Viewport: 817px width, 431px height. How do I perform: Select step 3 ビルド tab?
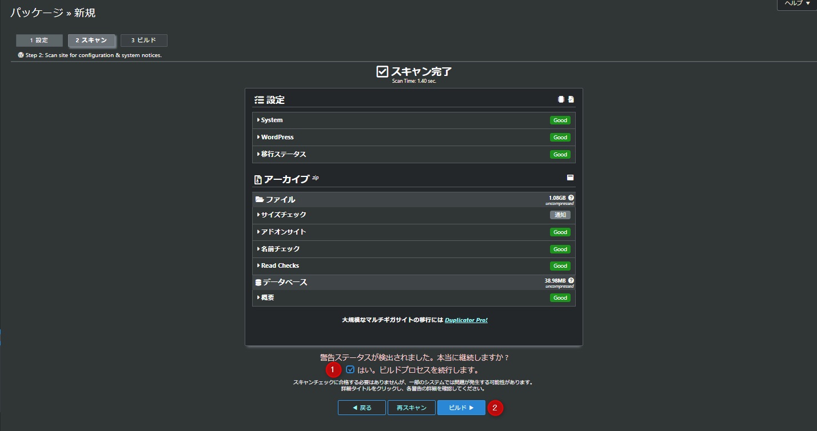point(144,41)
